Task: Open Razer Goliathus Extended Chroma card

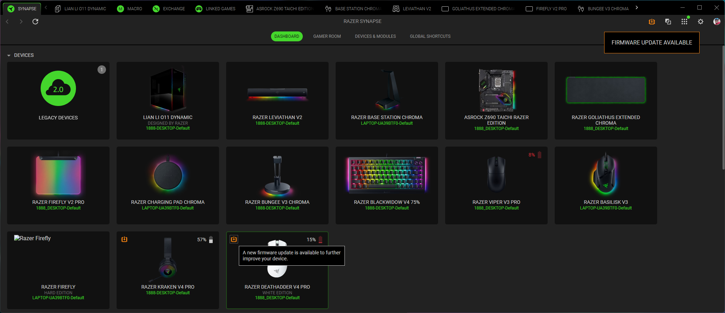Action: click(x=606, y=101)
